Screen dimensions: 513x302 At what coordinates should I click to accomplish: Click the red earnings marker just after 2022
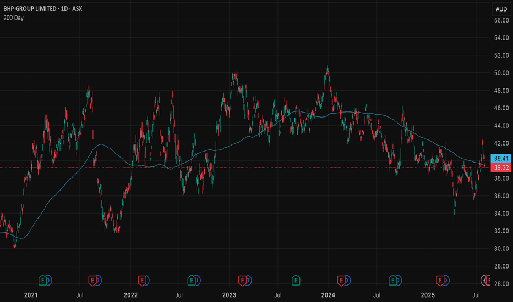coord(141,280)
